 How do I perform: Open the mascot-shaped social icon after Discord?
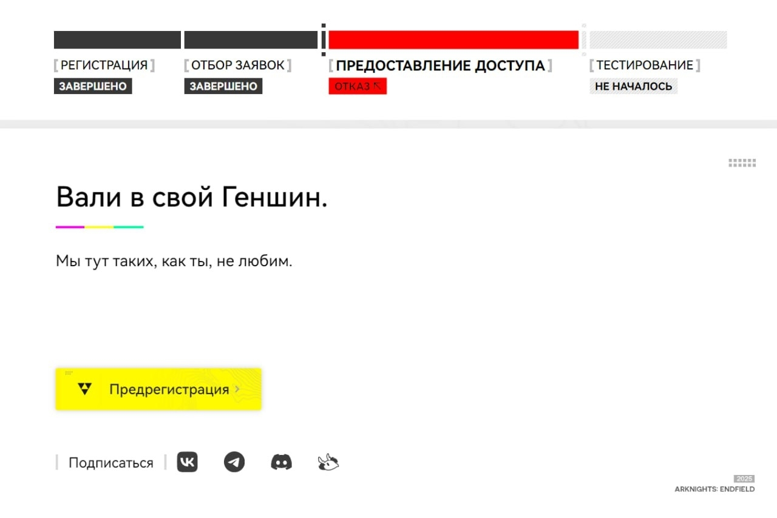pyautogui.click(x=328, y=462)
